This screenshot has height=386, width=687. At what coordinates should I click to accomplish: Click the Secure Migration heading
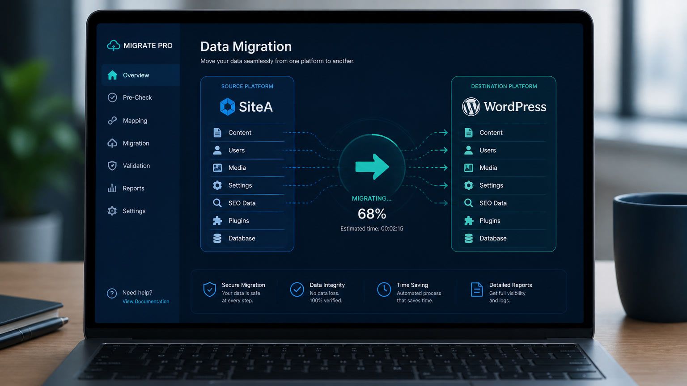tap(243, 285)
